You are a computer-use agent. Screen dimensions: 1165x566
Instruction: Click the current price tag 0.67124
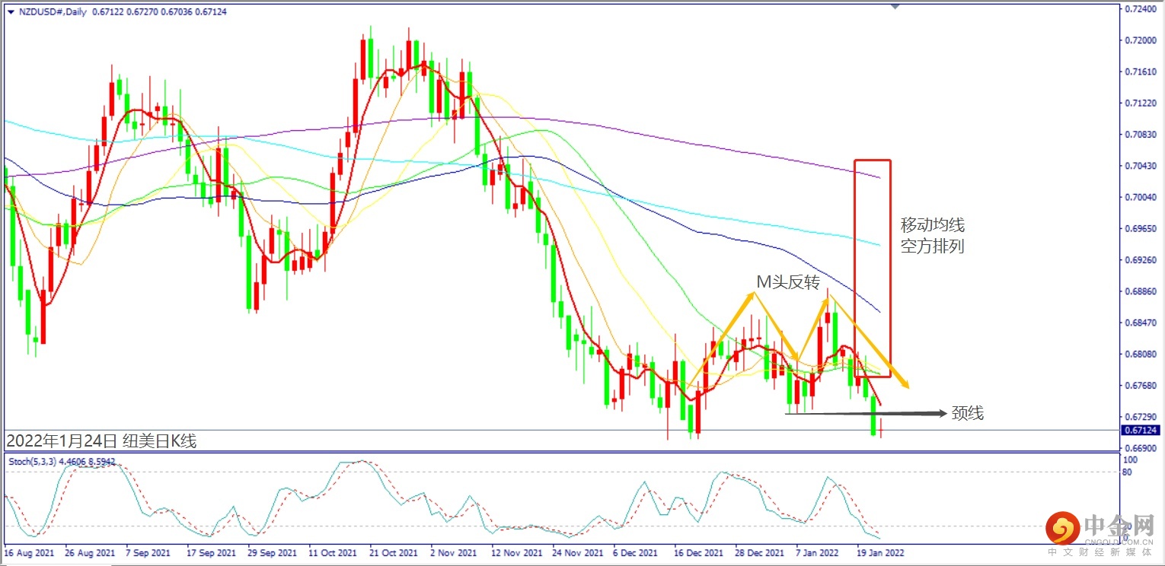1141,430
